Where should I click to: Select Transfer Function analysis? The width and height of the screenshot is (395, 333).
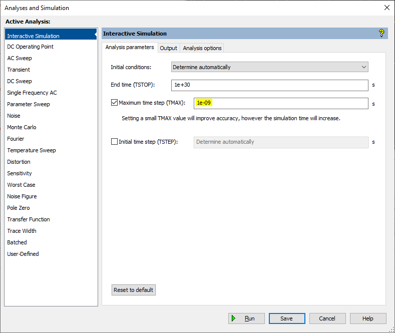coord(51,219)
